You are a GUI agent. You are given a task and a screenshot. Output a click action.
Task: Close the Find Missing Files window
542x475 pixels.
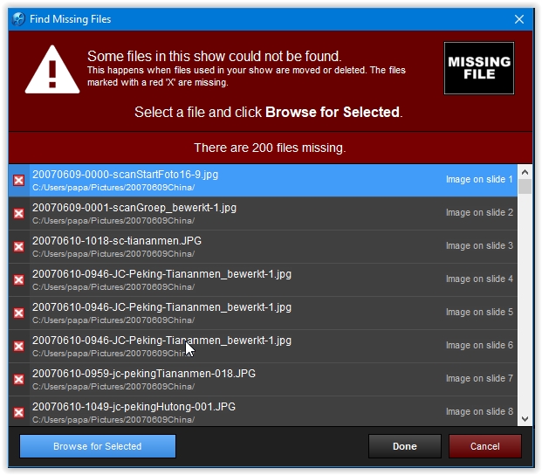coord(519,19)
